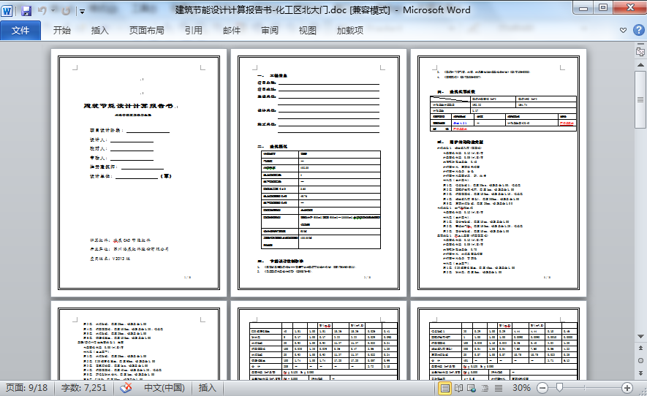Click the spelling check icon in status bar
The height and width of the screenshot is (396, 647).
pos(126,388)
